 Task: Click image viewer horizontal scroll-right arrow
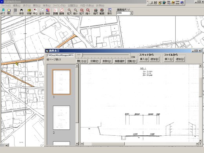click(x=197, y=144)
